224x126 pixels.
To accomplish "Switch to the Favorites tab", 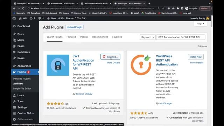I will pos(117,37).
